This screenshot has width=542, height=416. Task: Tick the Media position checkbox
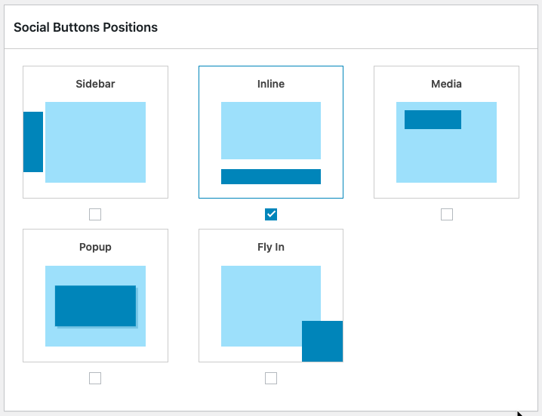pyautogui.click(x=447, y=214)
